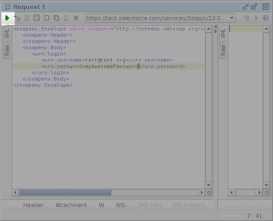Collapse the request pane with the splitter left arrow
Screen dimensions: 273x221
click(x=216, y=27)
